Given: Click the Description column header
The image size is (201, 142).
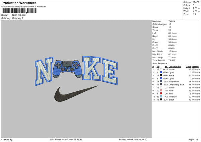Looking at the screenshot, I should 175,67.
